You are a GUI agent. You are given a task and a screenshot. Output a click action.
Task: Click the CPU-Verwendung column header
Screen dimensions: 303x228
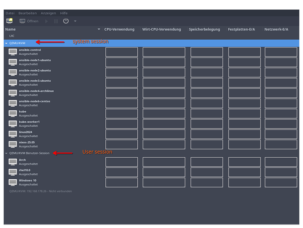119,29
